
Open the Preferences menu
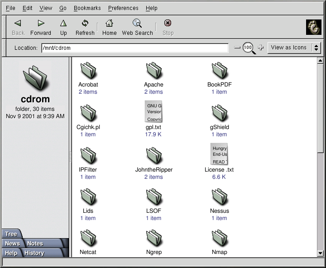(x=123, y=8)
